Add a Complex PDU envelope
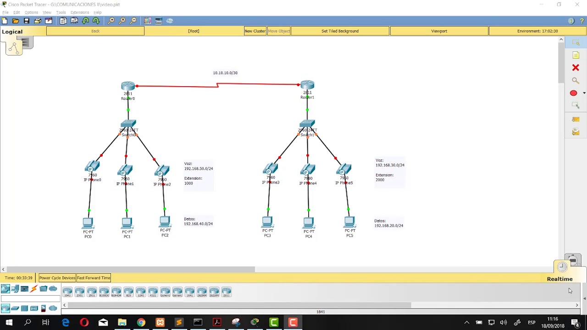Image resolution: width=587 pixels, height=330 pixels. (576, 132)
